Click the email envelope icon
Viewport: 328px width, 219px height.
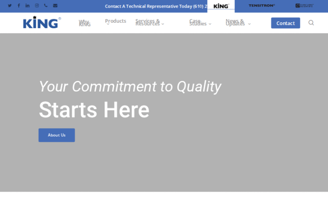pyautogui.click(x=55, y=6)
